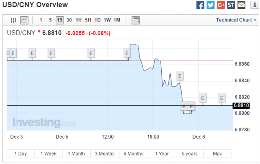Select the 1 Day range tab
This screenshot has width=260, height=164.
21,153
